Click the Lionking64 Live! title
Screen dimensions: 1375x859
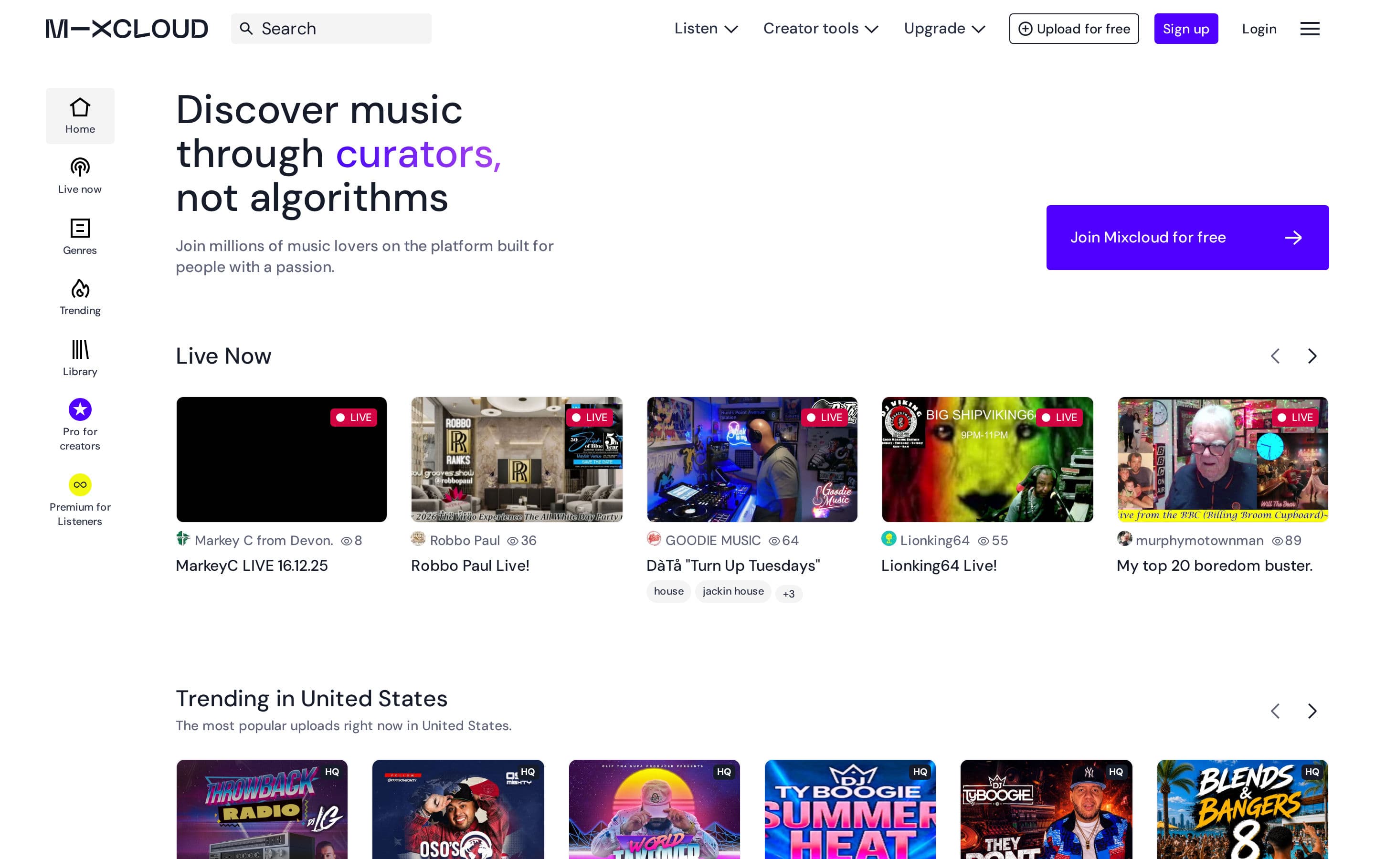coord(939,566)
